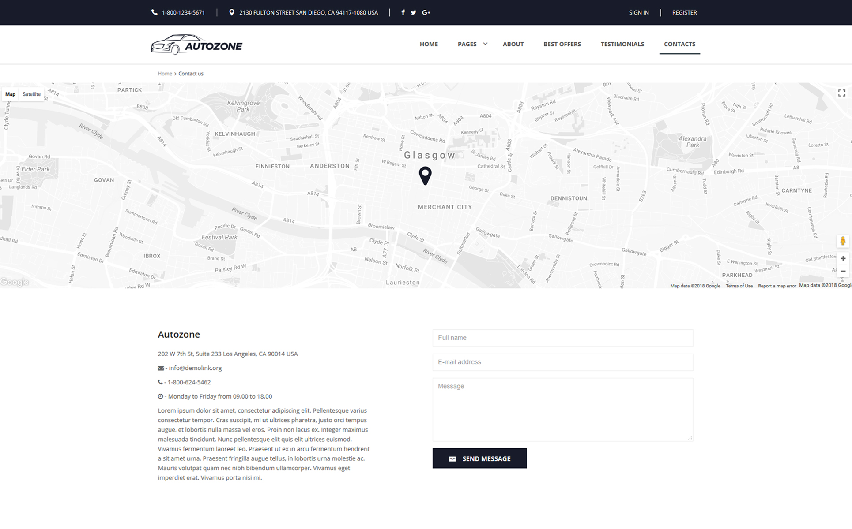Click the Kelvingrove Park label on map

click(243, 106)
